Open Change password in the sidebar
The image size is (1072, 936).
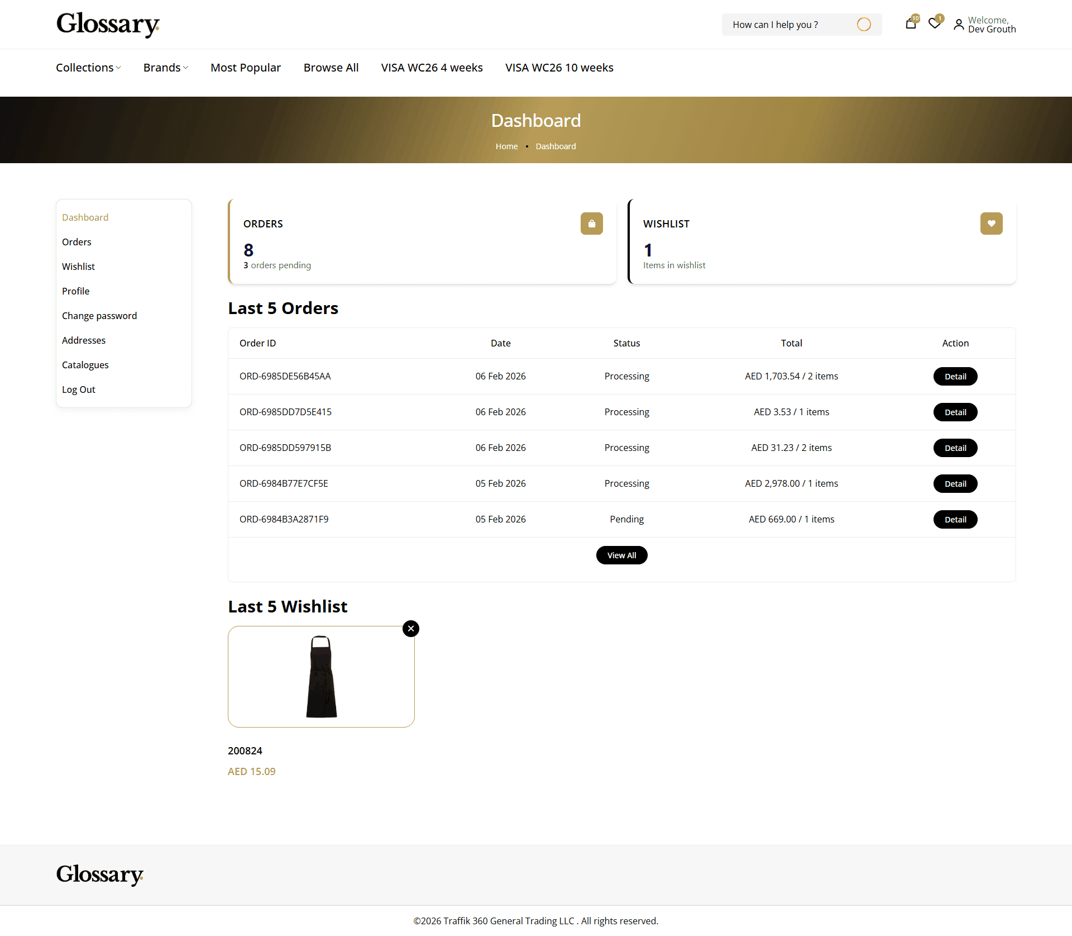point(99,316)
